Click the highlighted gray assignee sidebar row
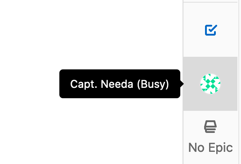The width and height of the screenshot is (241, 164). (210, 84)
